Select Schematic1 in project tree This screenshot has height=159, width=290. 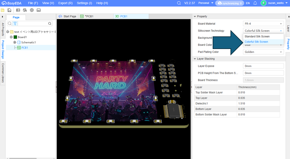[x=28, y=42]
